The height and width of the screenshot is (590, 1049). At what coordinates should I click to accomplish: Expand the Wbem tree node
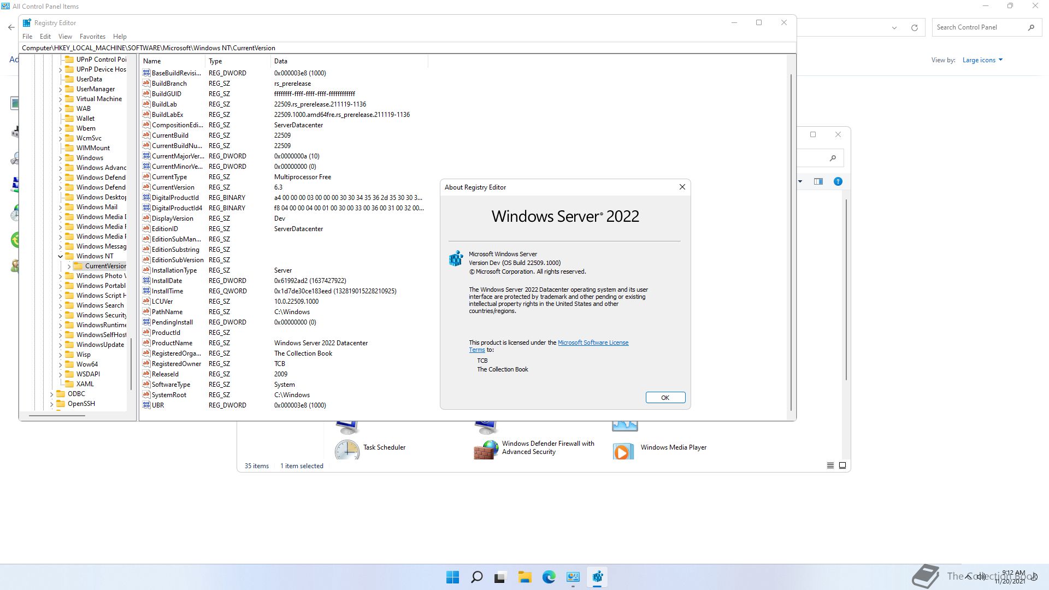click(60, 128)
